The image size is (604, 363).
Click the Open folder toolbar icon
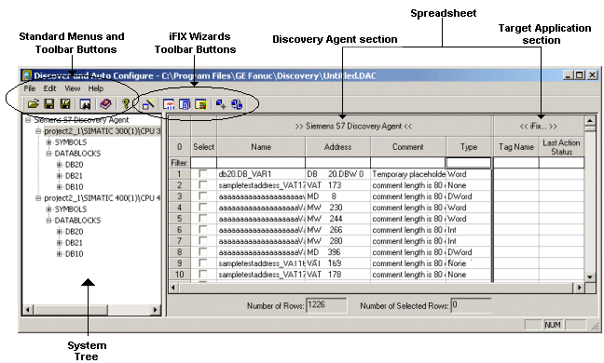click(34, 104)
